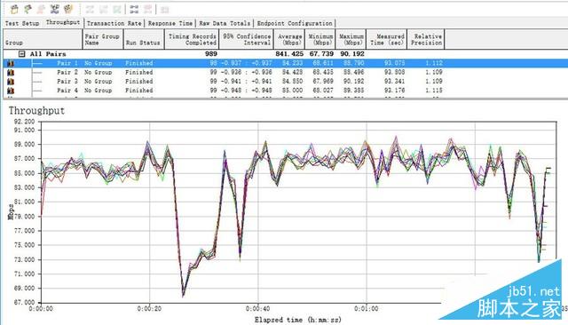The height and width of the screenshot is (325, 568).
Task: Switch to the Transaction Rate tab
Action: pos(114,23)
